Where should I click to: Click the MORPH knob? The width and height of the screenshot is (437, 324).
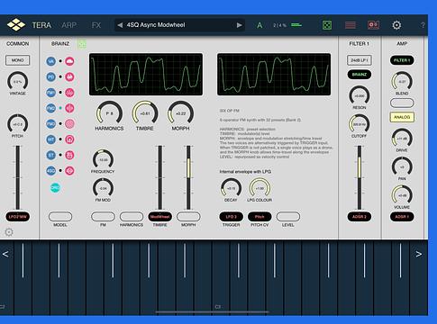pyautogui.click(x=180, y=113)
